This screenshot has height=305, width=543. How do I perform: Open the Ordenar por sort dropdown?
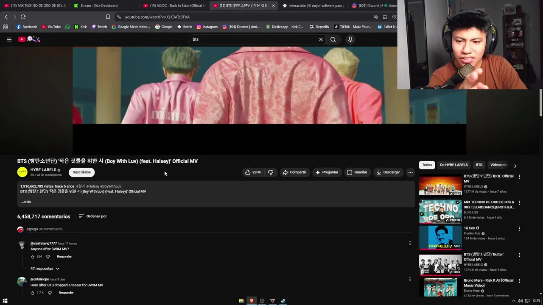pyautogui.click(x=92, y=216)
